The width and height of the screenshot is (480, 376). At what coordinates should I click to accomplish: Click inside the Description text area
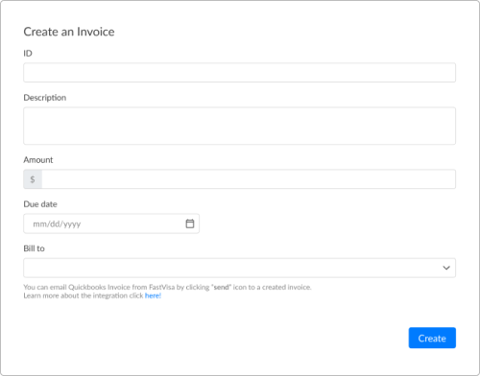point(239,126)
